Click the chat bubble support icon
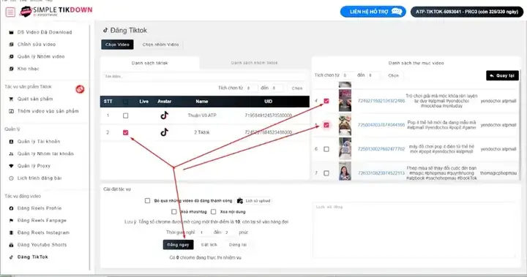Image resolution: width=527 pixels, height=277 pixels. [x=397, y=12]
